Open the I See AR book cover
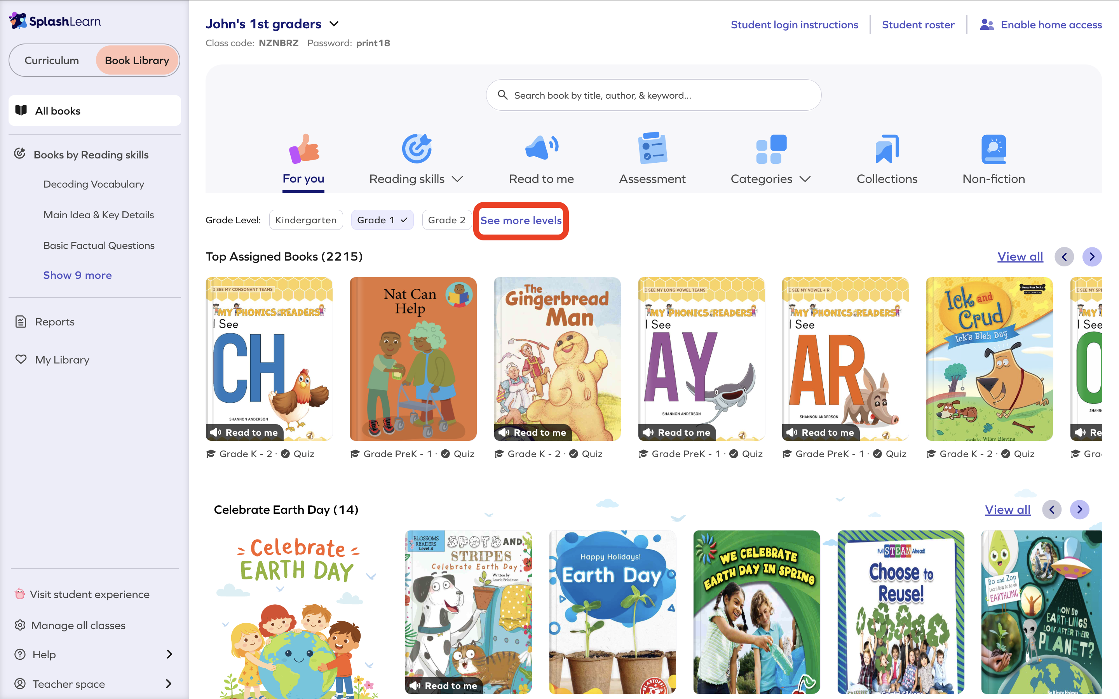The width and height of the screenshot is (1119, 699). pos(845,359)
